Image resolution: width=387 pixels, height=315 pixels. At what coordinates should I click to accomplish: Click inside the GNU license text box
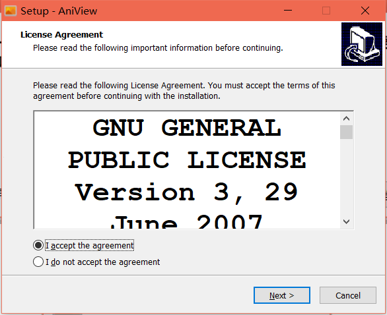click(x=187, y=170)
